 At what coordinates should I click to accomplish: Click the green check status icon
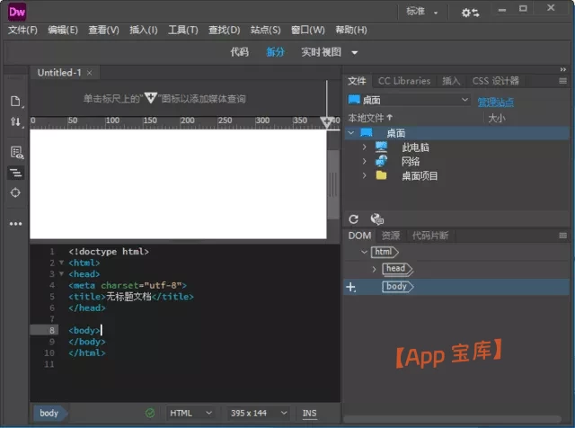[150, 413]
